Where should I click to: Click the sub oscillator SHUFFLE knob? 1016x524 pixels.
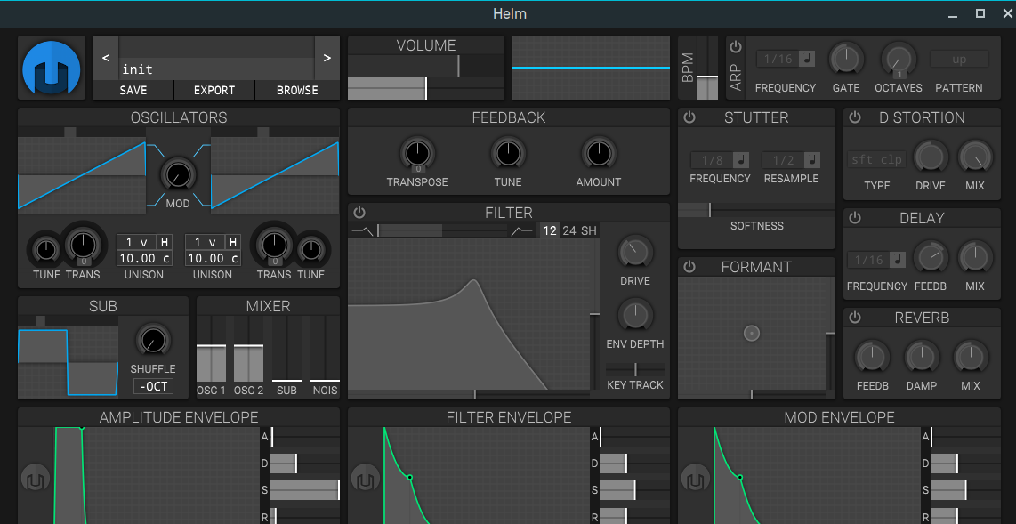coord(154,341)
